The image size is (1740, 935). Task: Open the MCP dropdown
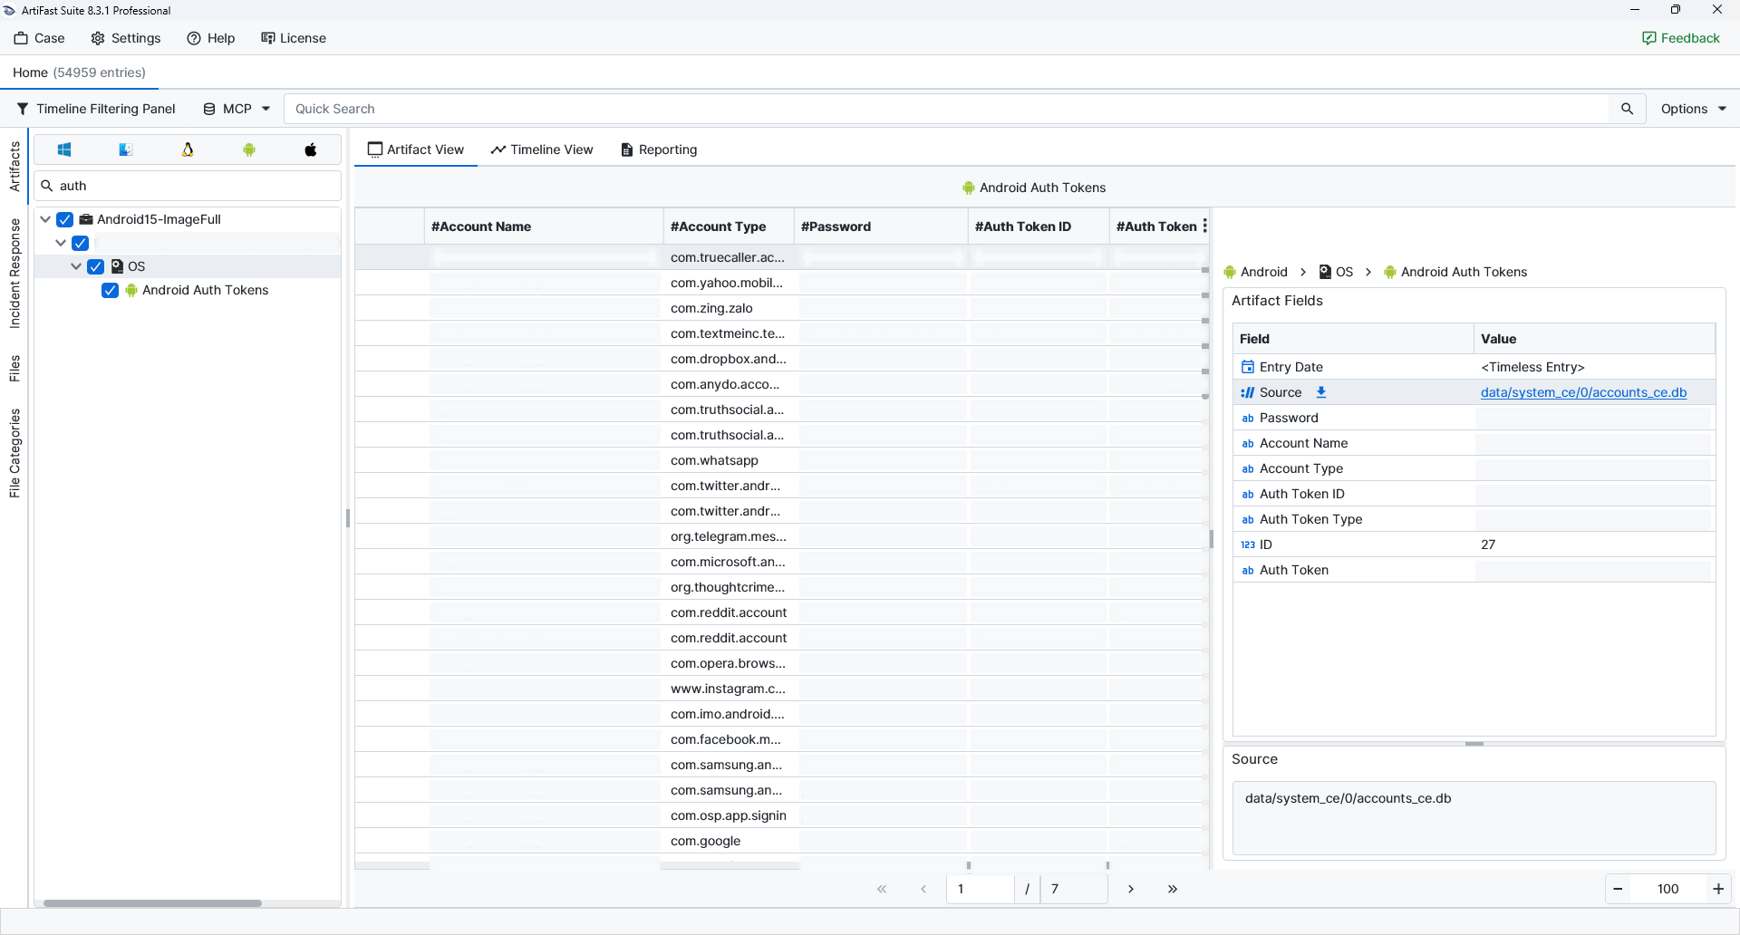click(237, 109)
